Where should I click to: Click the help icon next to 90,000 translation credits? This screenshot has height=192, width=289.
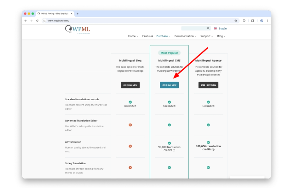pos(174,150)
